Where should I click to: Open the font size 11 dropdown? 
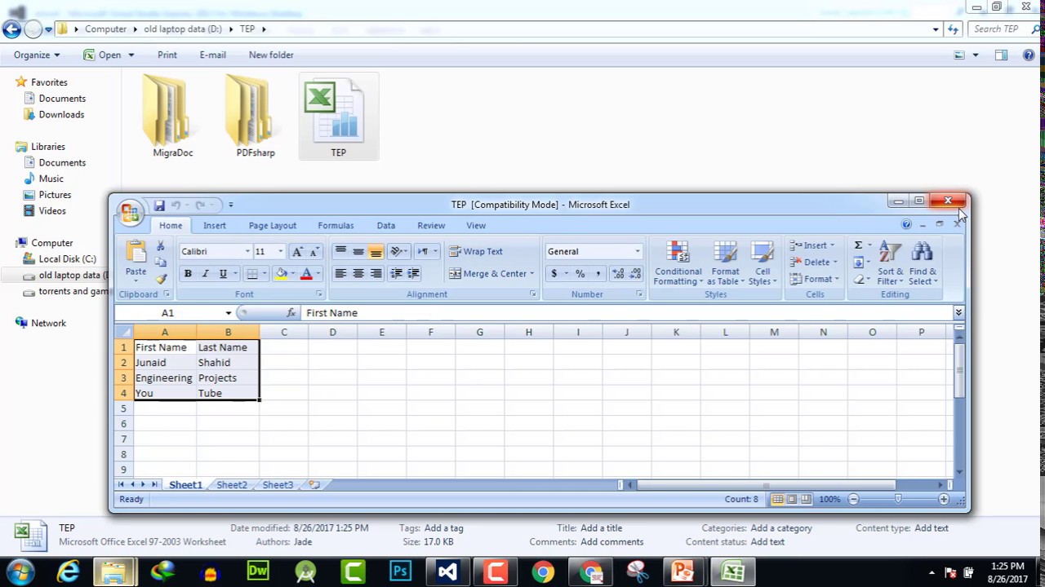(280, 252)
